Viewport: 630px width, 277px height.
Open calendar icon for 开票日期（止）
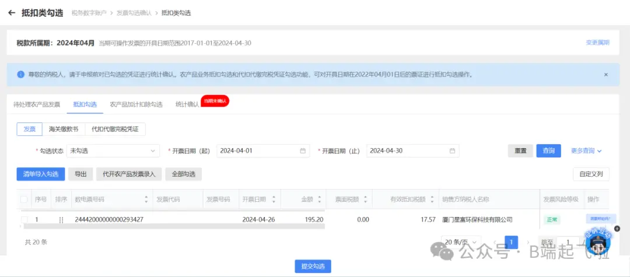pyautogui.click(x=452, y=150)
